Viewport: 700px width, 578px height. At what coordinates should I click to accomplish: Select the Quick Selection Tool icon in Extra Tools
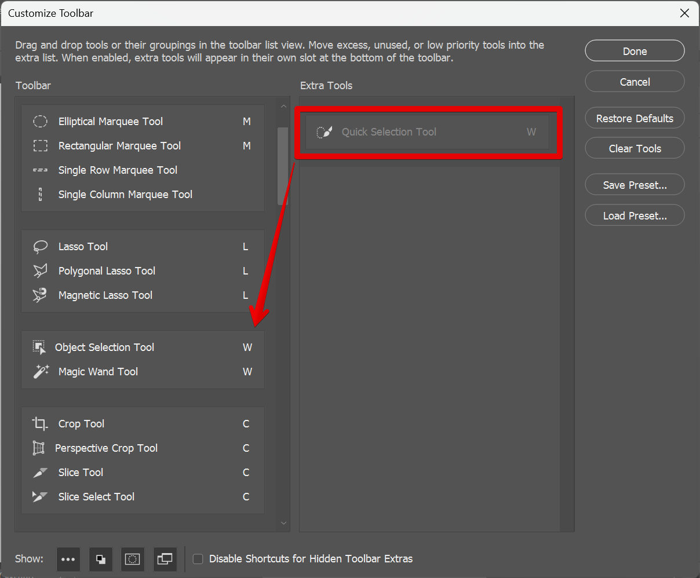click(324, 132)
